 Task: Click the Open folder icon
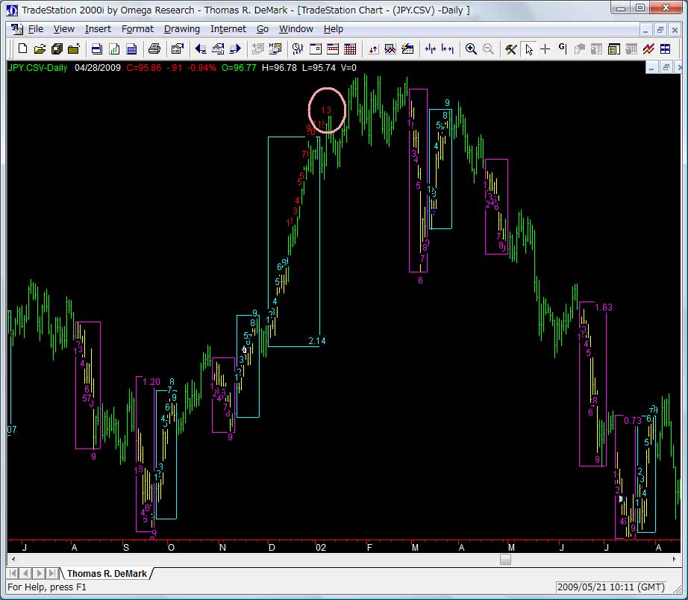pos(40,49)
